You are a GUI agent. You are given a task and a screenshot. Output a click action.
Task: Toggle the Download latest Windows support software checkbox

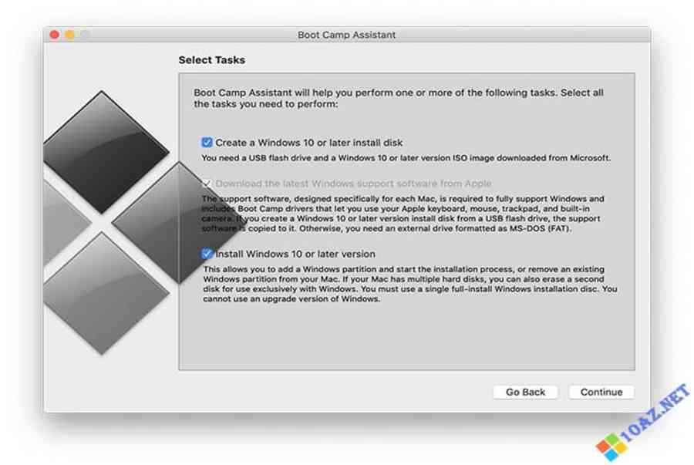pyautogui.click(x=207, y=184)
